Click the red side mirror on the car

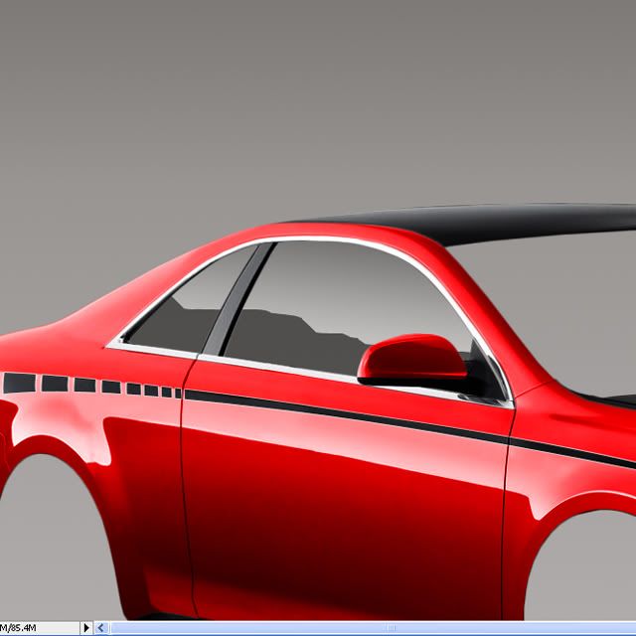(412, 359)
